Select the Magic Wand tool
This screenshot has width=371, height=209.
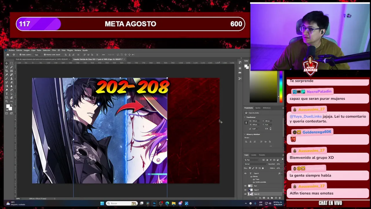click(x=11, y=67)
